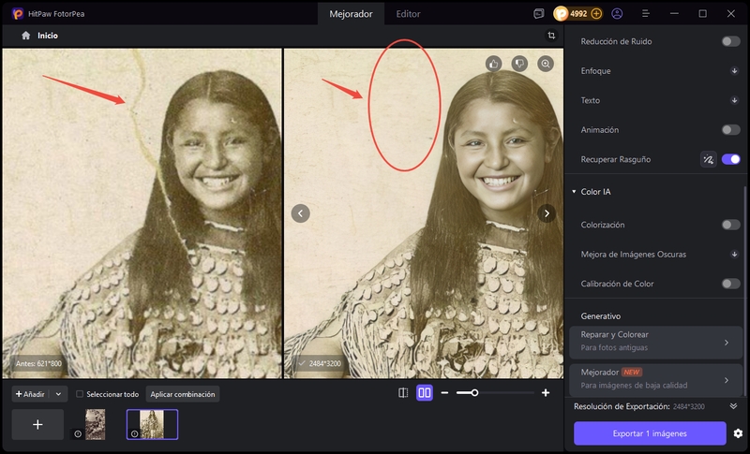Switch to the Editor tab
The width and height of the screenshot is (750, 454).
click(x=408, y=14)
